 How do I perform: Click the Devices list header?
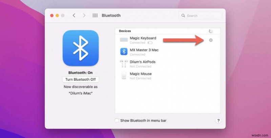tap(125, 31)
